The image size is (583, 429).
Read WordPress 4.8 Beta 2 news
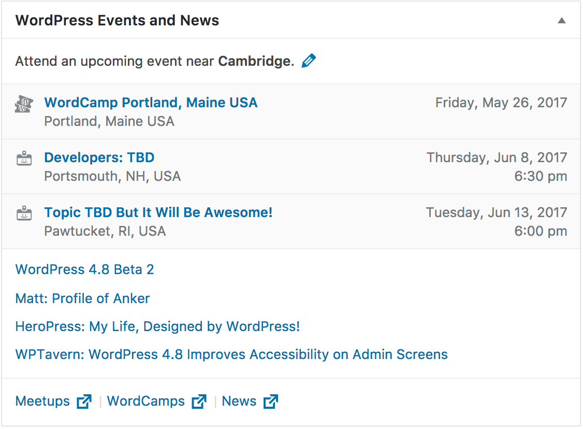tap(84, 269)
